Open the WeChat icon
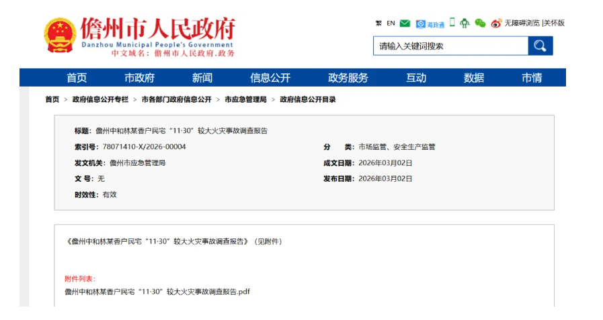The height and width of the screenshot is (320, 603). 480,23
